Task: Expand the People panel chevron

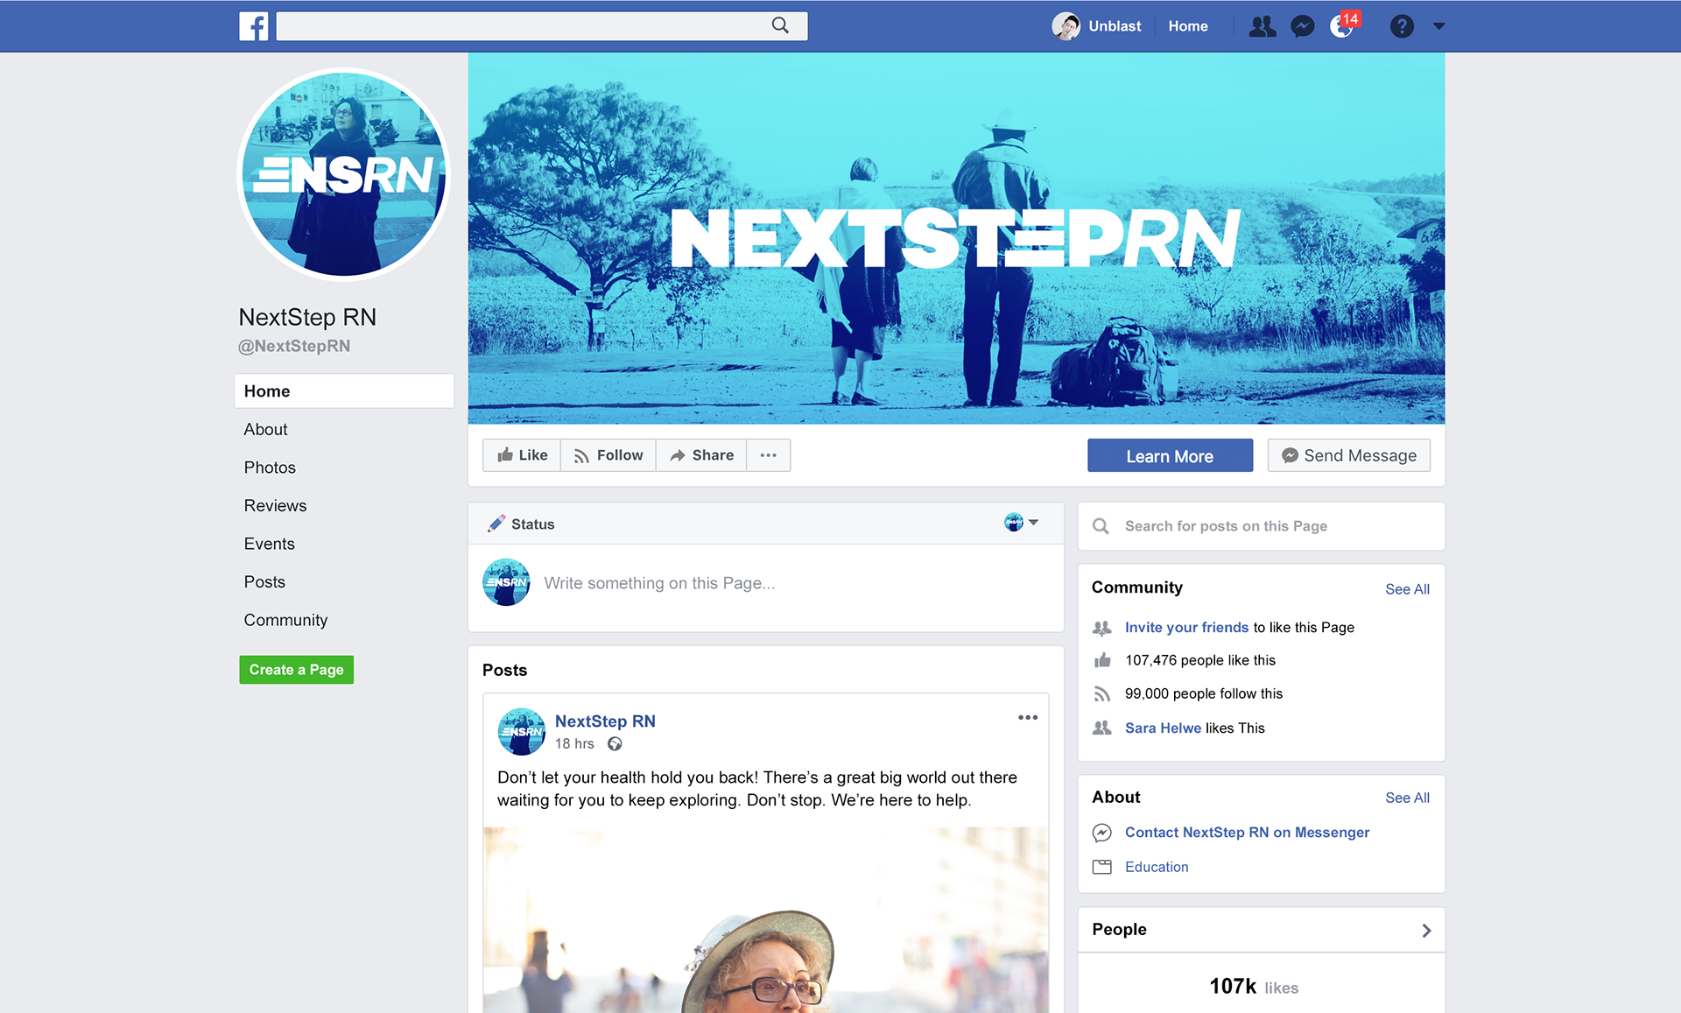Action: (1426, 930)
